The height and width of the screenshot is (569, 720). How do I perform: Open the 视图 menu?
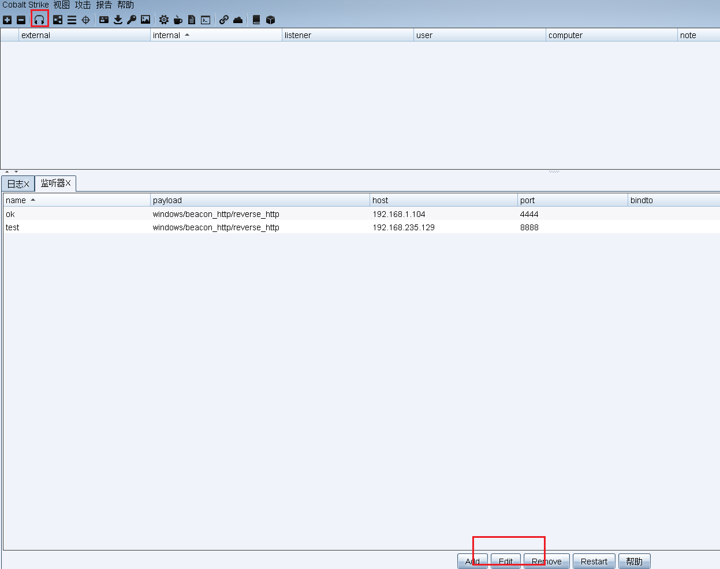[x=62, y=5]
